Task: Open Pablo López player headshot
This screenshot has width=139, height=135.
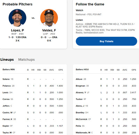Action: [17, 18]
